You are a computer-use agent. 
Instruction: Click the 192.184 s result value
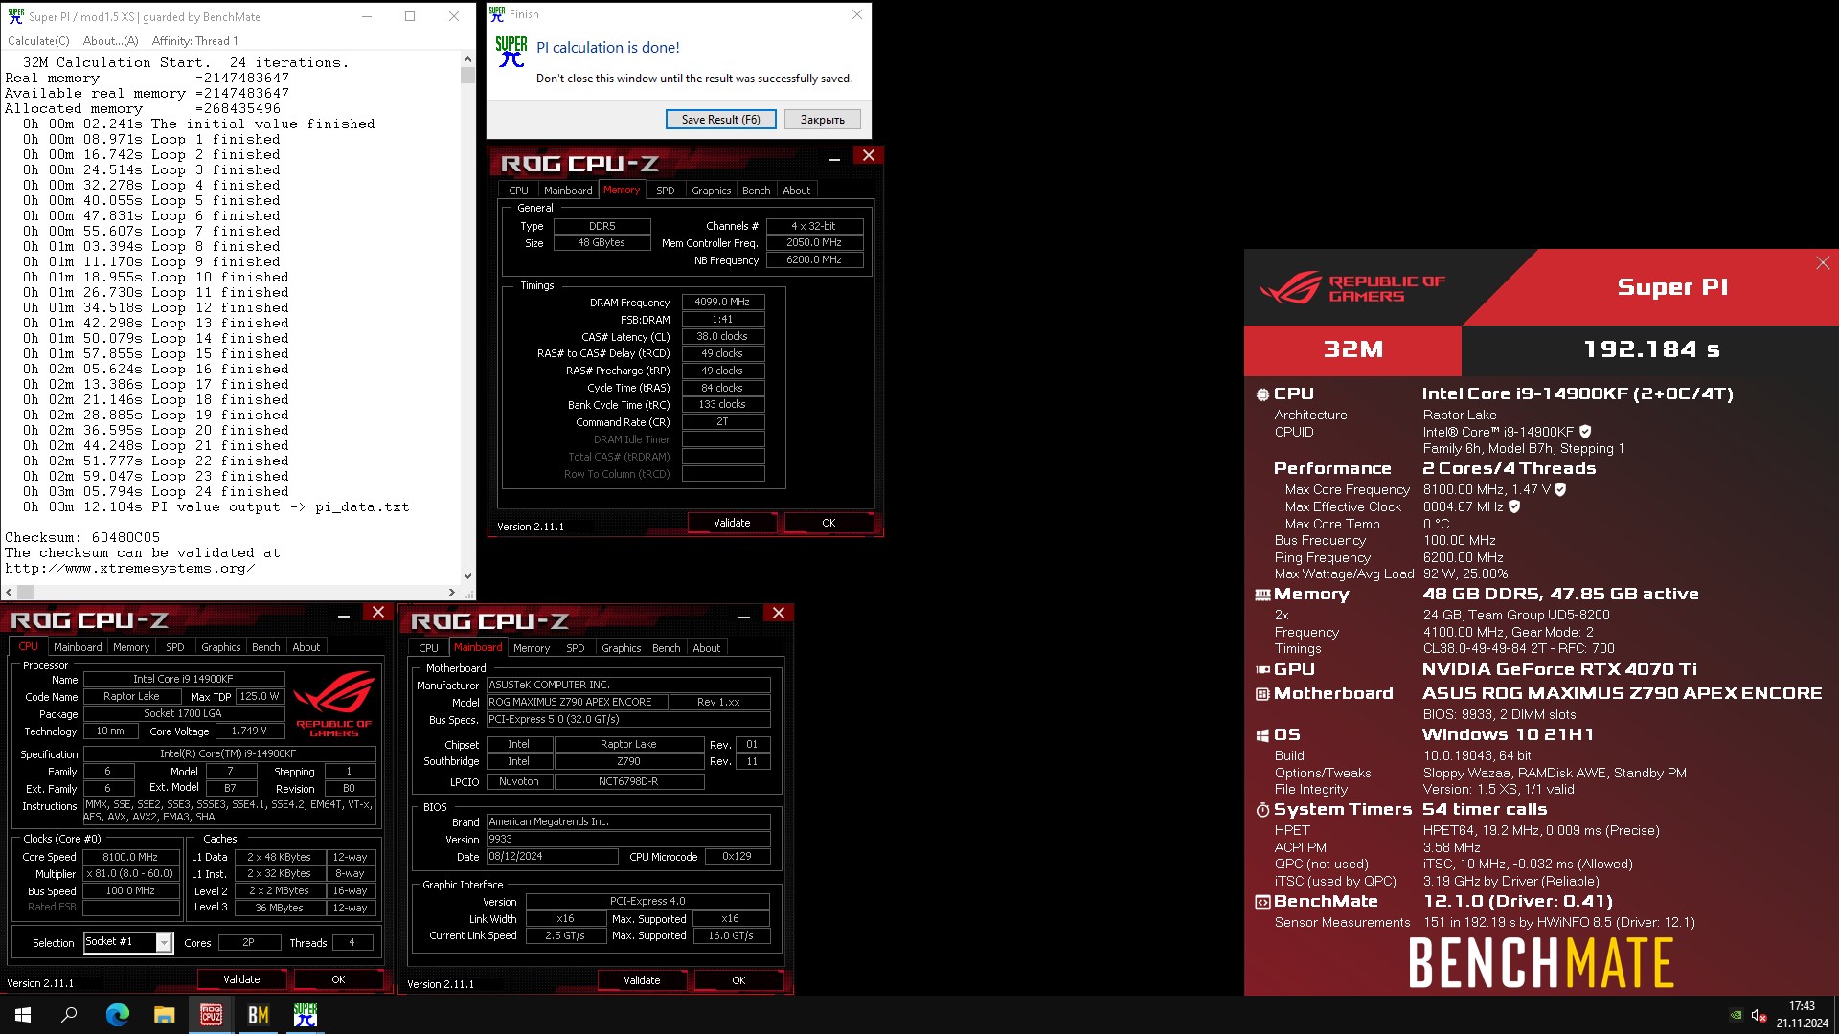[1651, 349]
